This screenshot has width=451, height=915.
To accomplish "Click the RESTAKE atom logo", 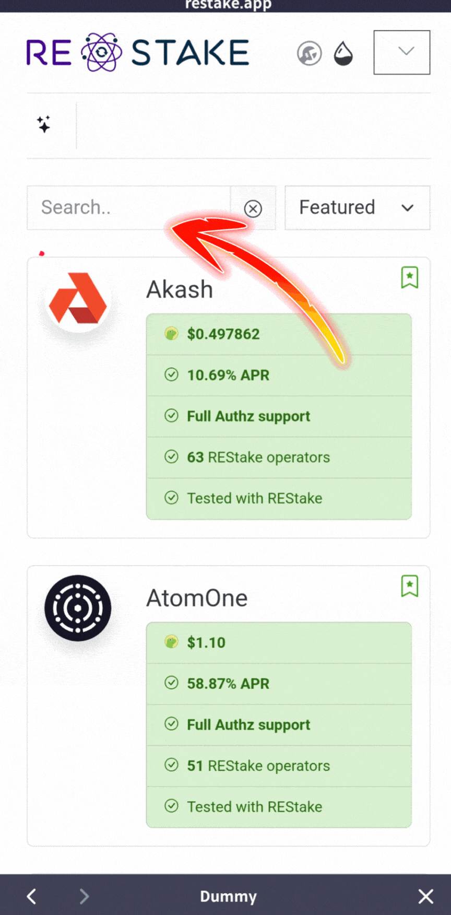I will point(101,51).
